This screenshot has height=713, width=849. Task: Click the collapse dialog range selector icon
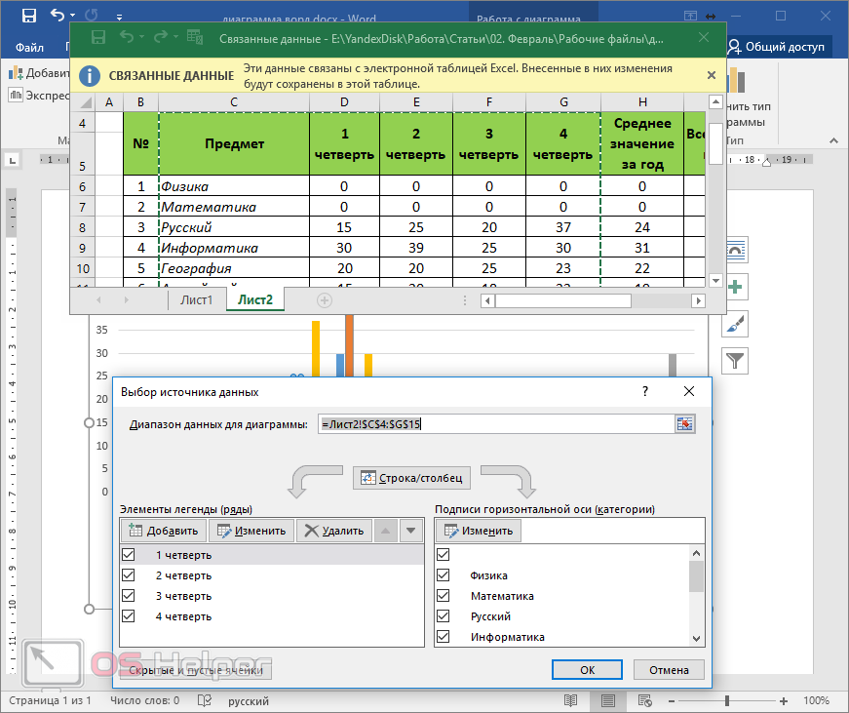(x=684, y=423)
